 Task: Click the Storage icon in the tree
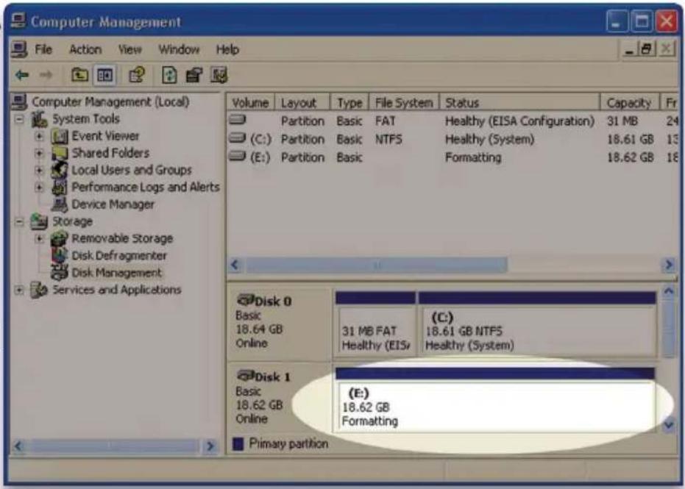39,221
